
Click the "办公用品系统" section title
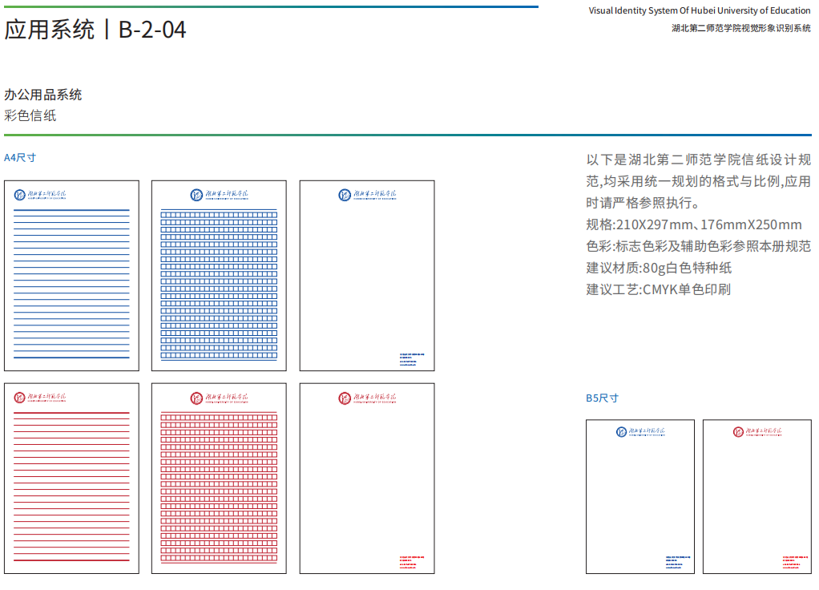pyautogui.click(x=43, y=95)
